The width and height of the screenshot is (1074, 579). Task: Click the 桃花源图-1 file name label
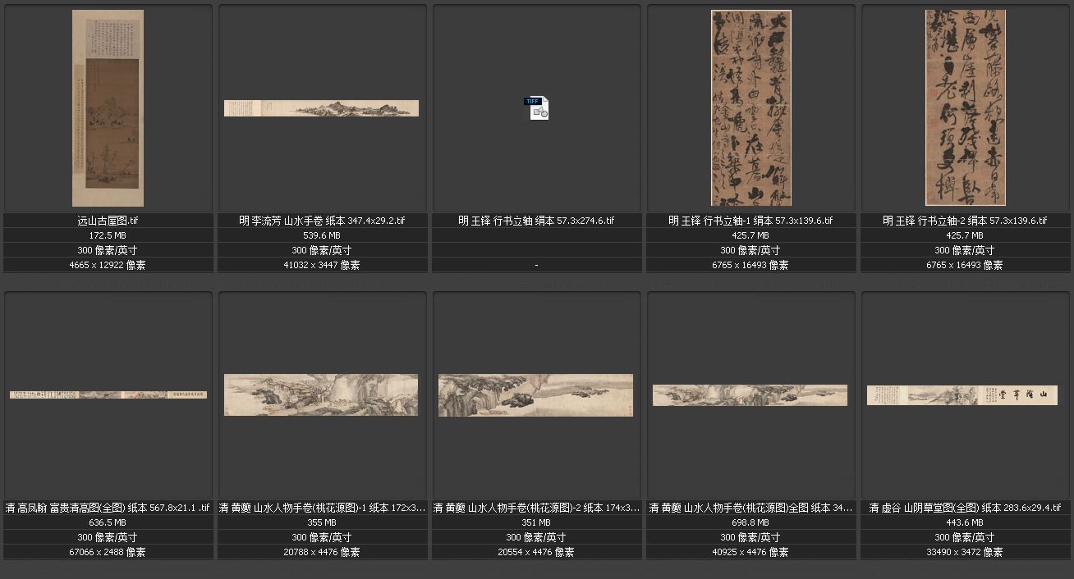click(322, 508)
